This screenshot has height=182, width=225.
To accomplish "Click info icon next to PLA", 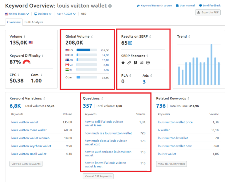I will point(130,76).
